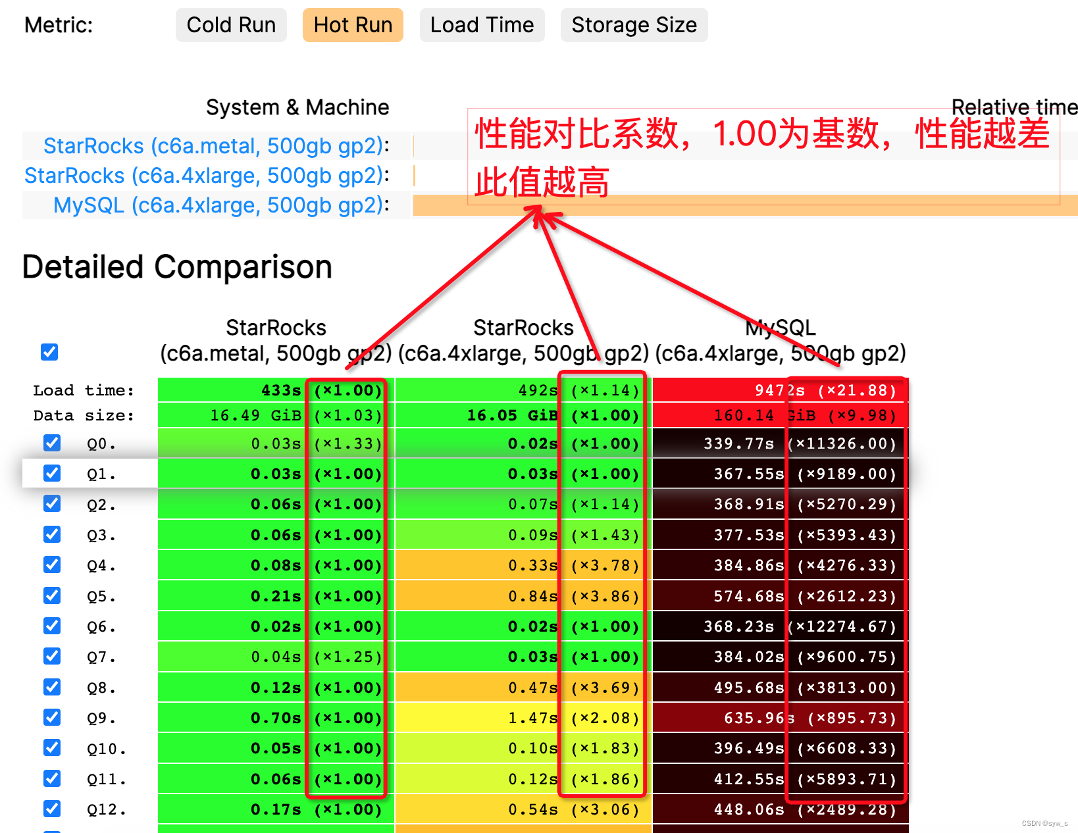Click StarRocks metal Q8 0.12s cell

(x=276, y=688)
